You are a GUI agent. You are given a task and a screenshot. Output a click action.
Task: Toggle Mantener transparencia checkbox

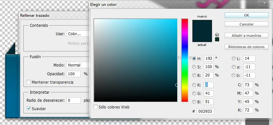(x=29, y=82)
